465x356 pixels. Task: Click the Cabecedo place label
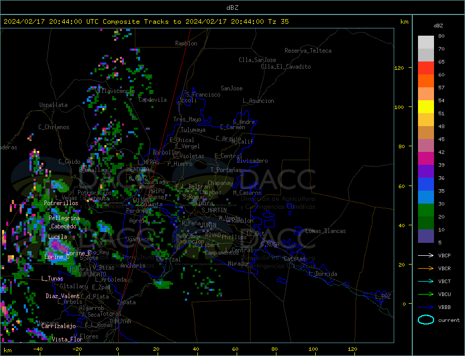click(64, 226)
